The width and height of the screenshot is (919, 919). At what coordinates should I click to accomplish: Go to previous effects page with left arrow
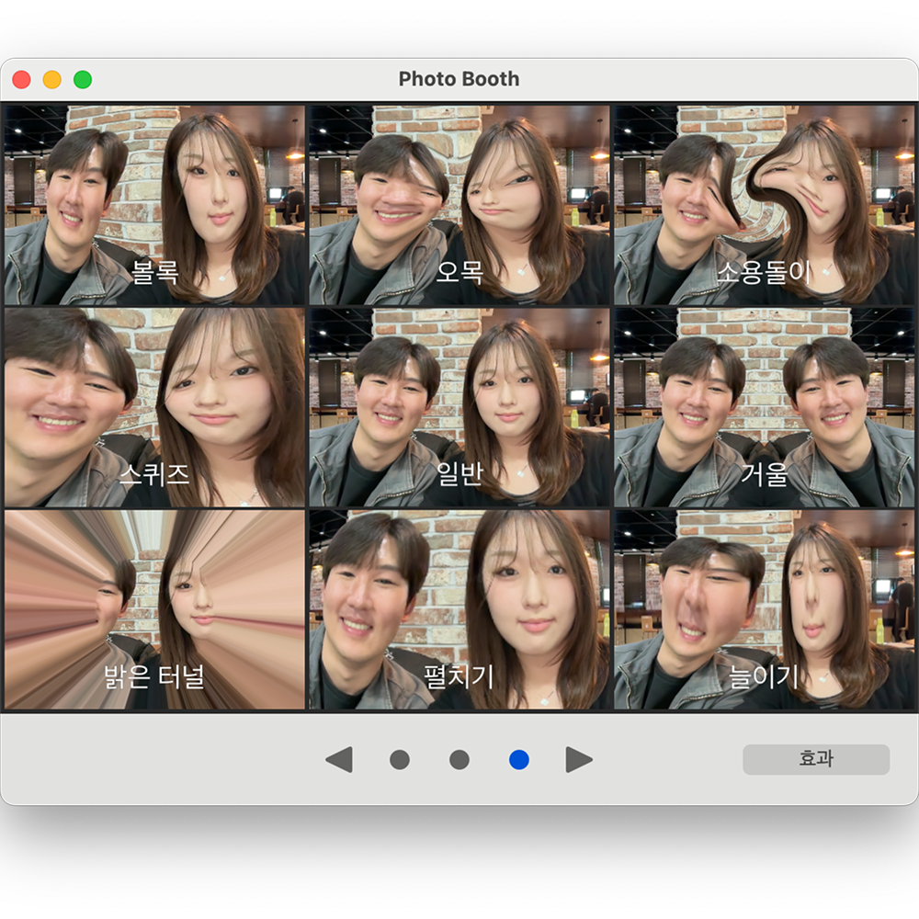click(339, 760)
